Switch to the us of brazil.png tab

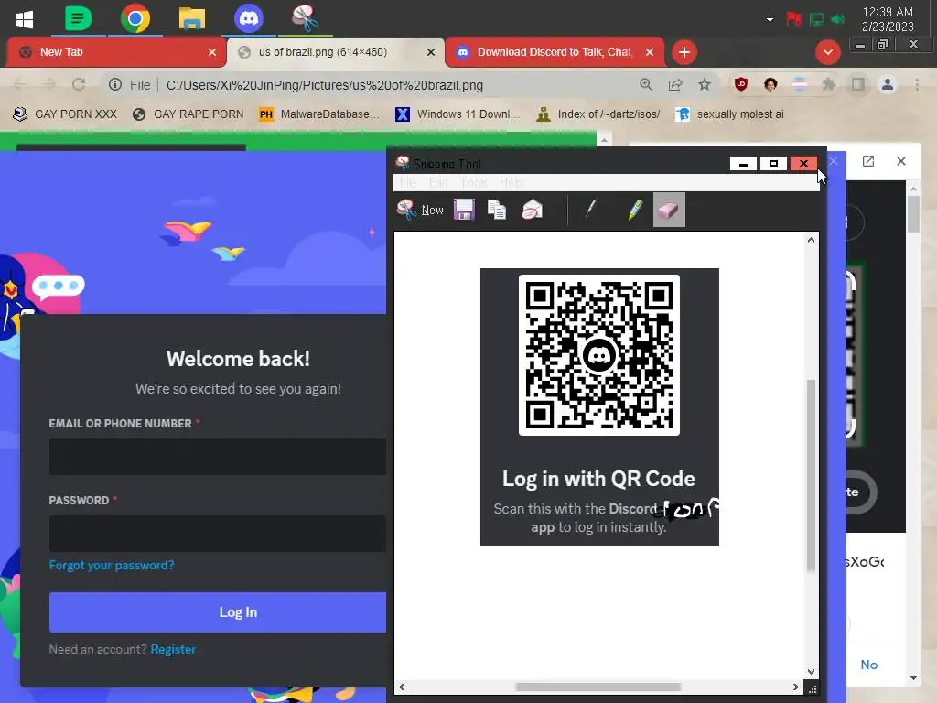[335, 52]
